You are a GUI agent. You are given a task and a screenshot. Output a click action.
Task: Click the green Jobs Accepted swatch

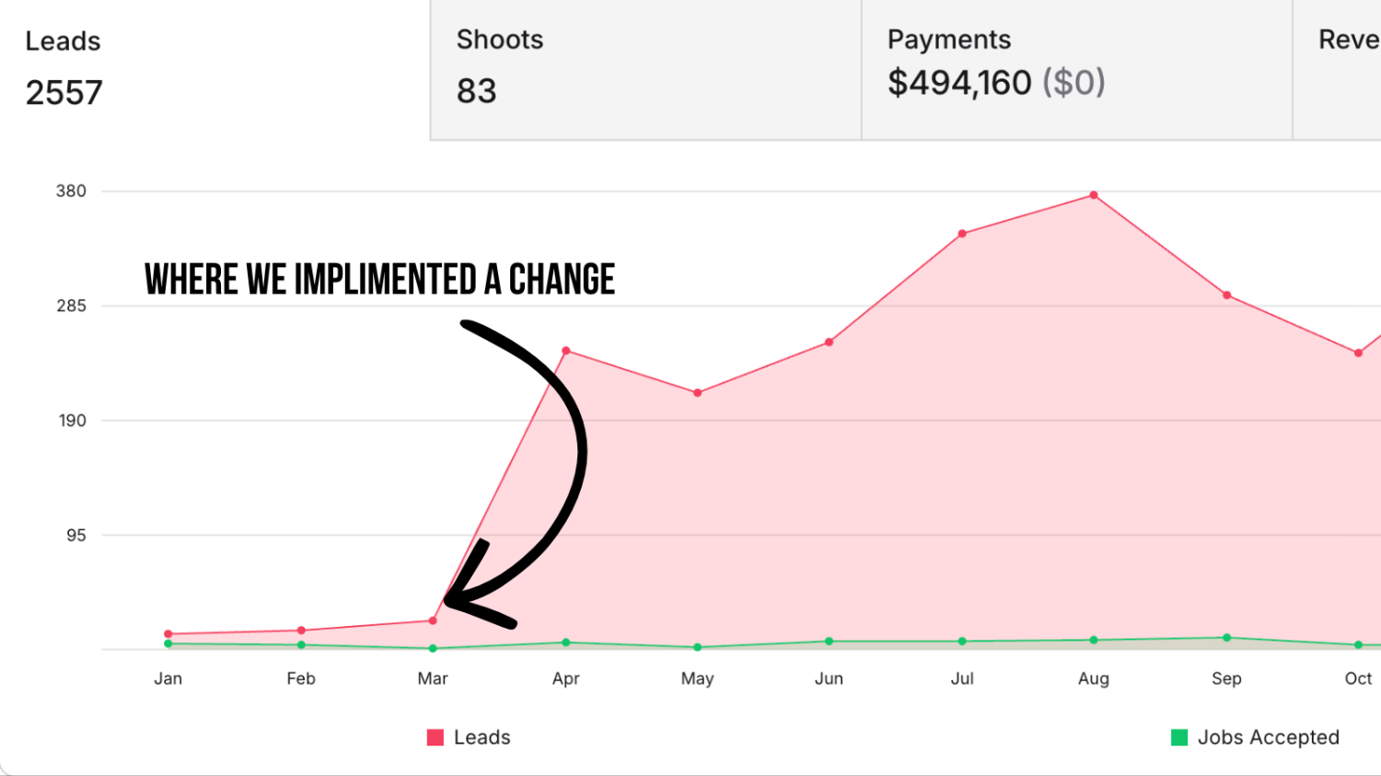[x=1178, y=737]
